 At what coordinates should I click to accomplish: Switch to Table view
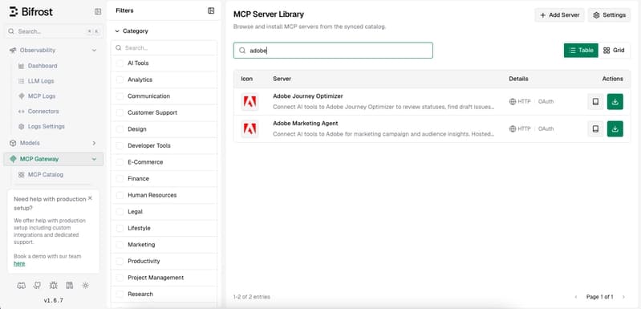581,51
